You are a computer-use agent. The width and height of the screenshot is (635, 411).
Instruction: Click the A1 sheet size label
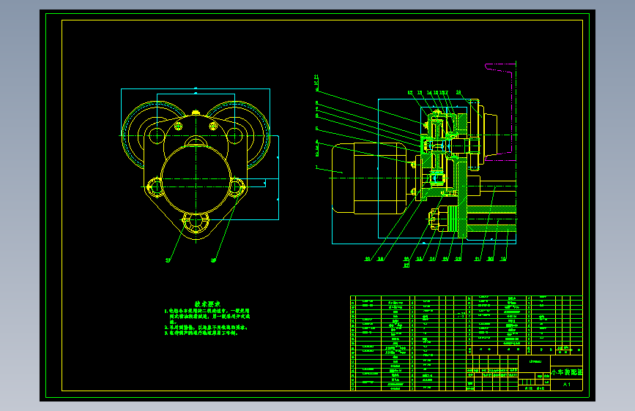[x=567, y=384]
